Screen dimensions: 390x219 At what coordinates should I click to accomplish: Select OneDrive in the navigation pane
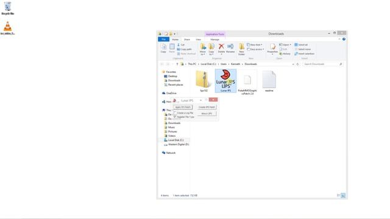point(171,93)
